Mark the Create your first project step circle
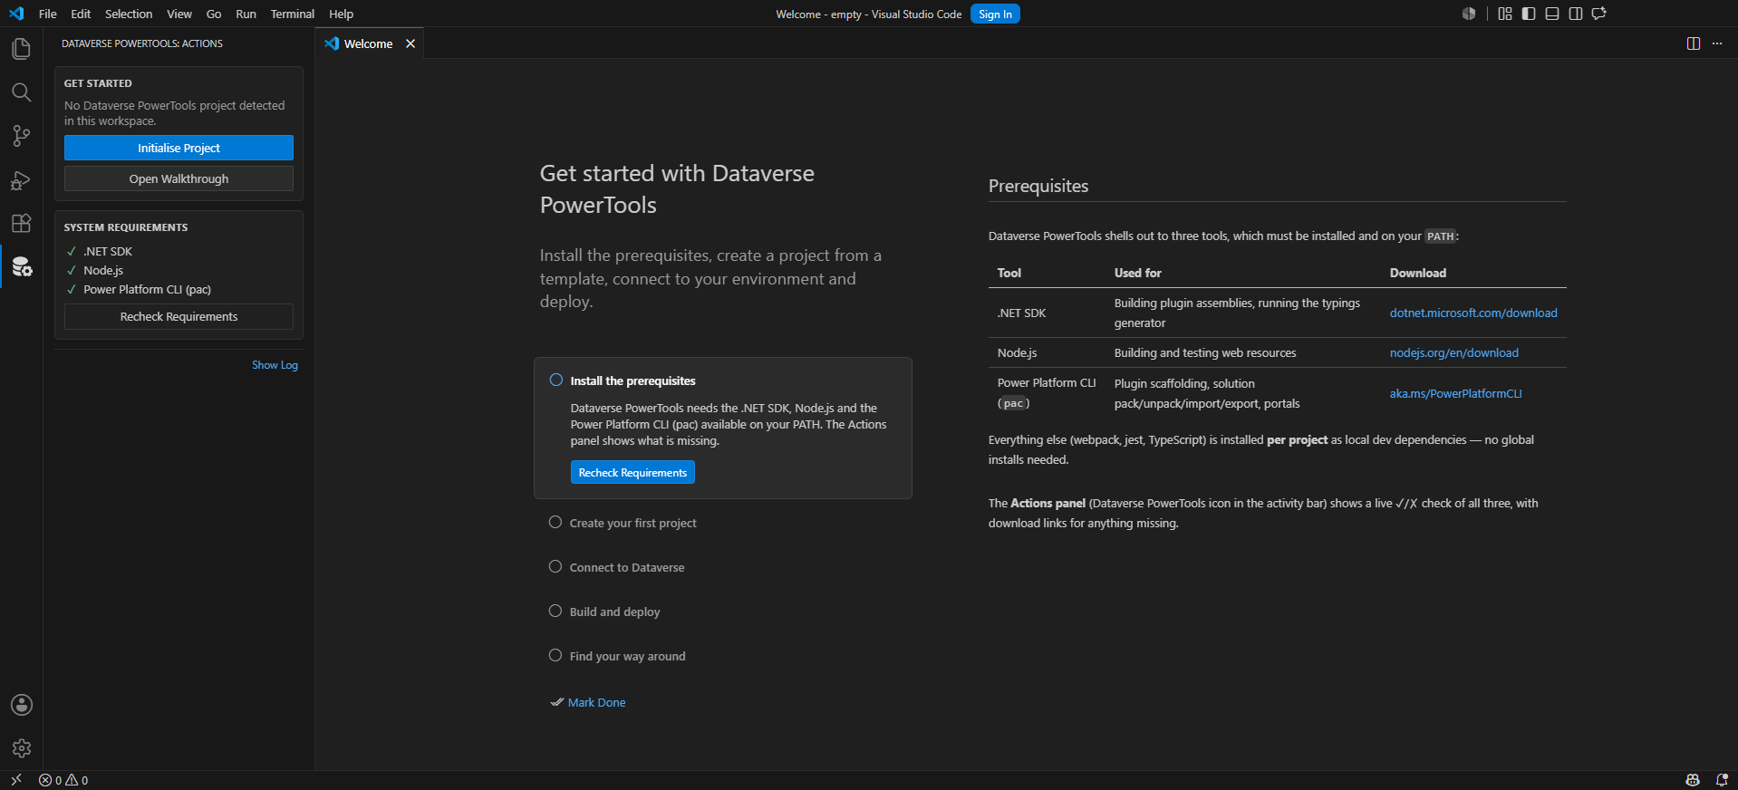Image resolution: width=1738 pixels, height=790 pixels. point(555,523)
